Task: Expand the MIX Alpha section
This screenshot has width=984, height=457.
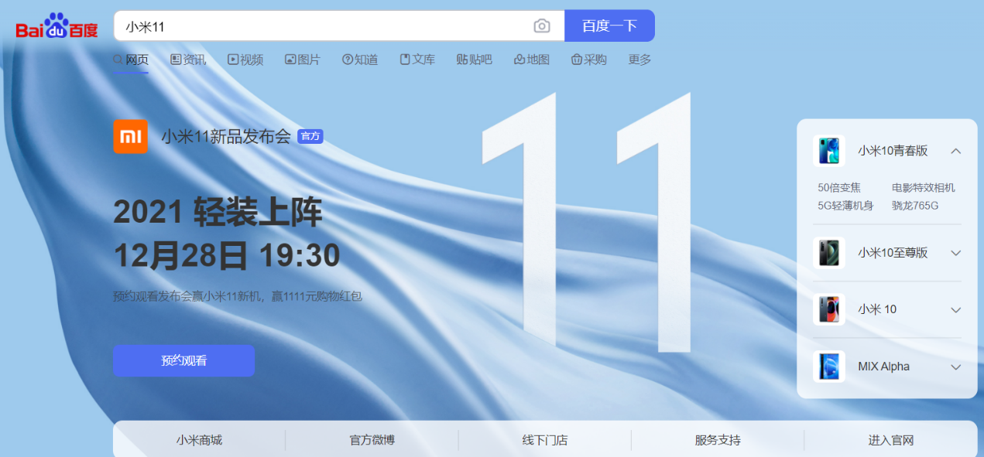Action: (x=956, y=367)
